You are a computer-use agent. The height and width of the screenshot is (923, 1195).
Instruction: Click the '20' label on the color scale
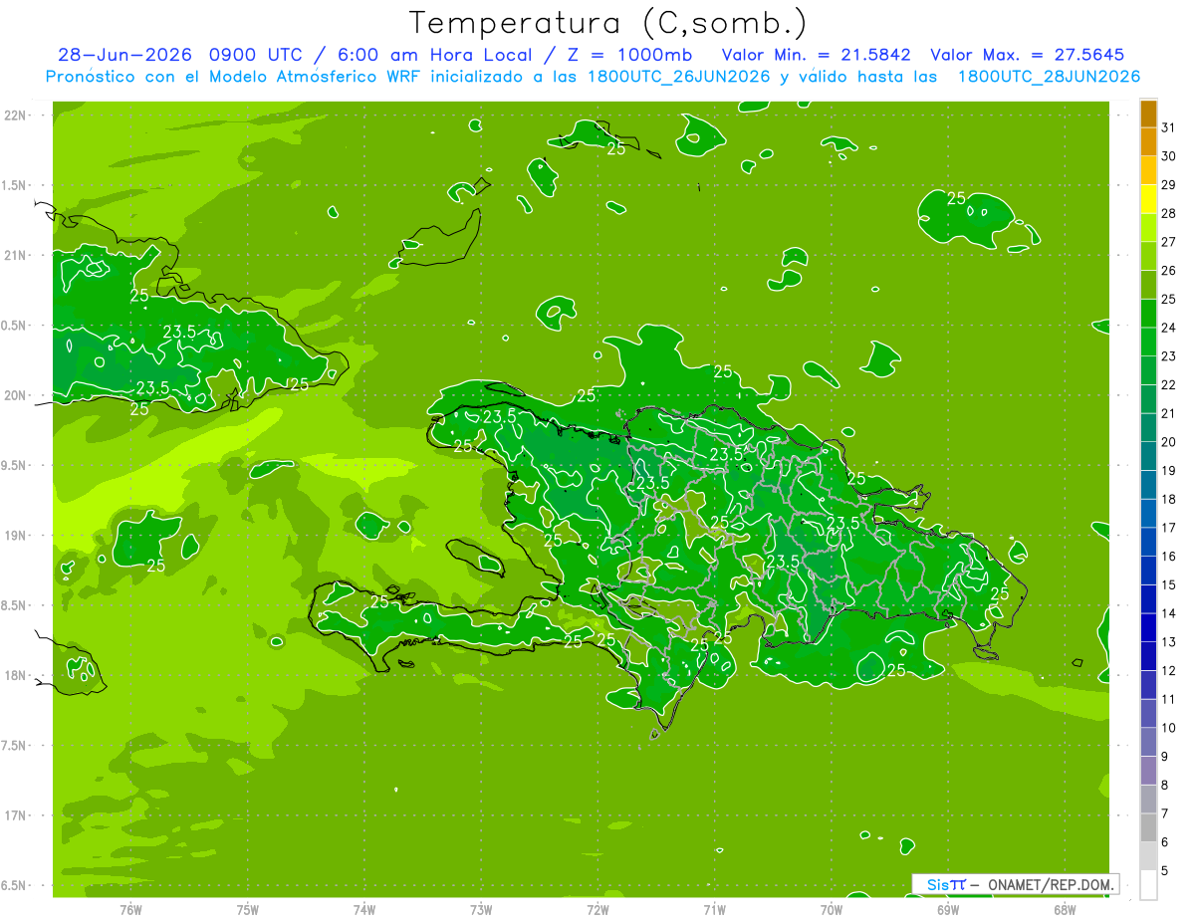(x=1168, y=442)
